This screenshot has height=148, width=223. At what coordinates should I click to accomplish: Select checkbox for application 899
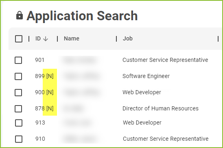coord(18,76)
